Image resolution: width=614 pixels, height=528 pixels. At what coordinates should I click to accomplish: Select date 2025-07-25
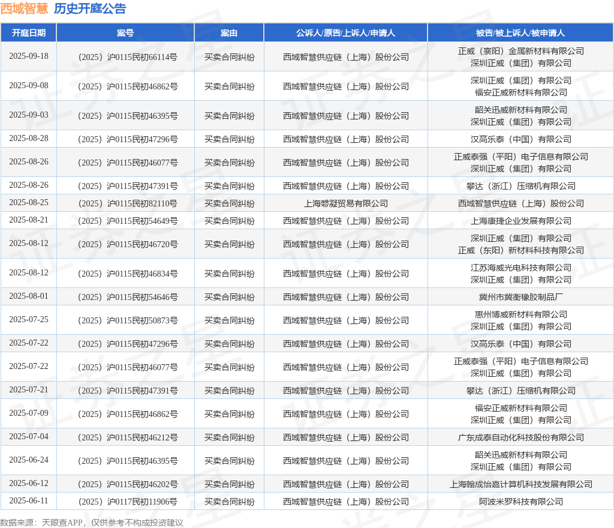point(29,320)
